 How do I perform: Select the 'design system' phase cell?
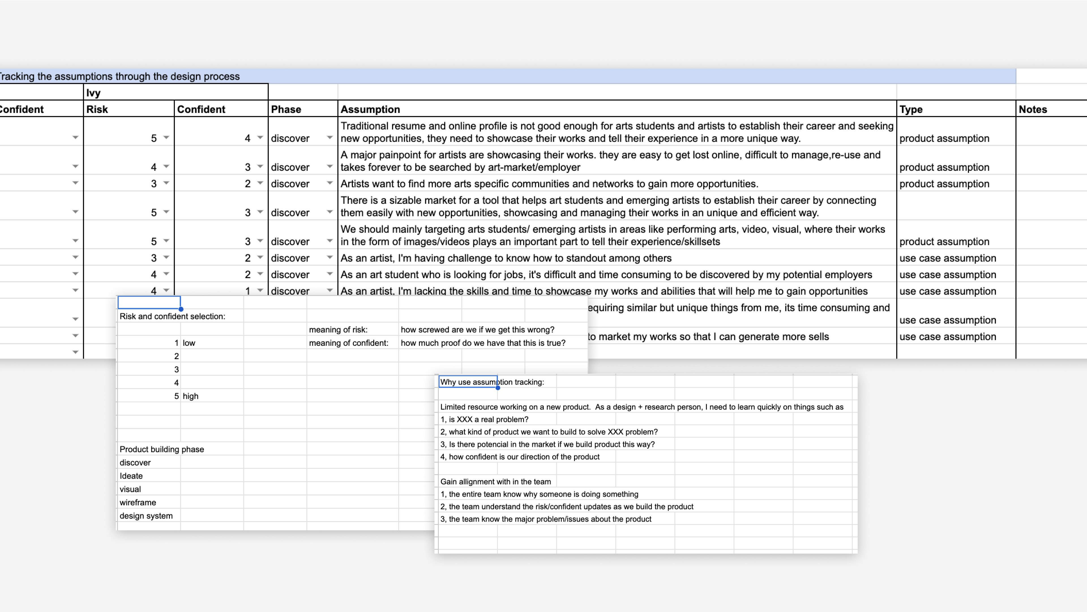pyautogui.click(x=146, y=516)
